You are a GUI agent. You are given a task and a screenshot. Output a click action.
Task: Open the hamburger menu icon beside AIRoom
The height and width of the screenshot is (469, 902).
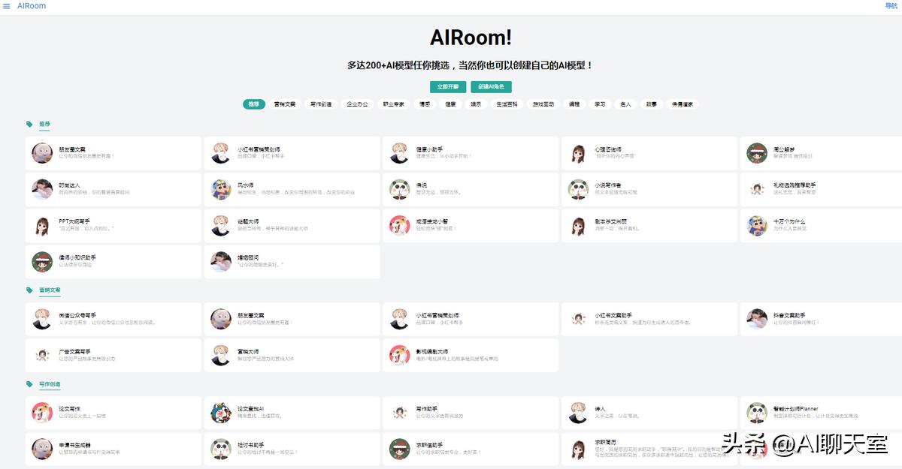pyautogui.click(x=7, y=6)
